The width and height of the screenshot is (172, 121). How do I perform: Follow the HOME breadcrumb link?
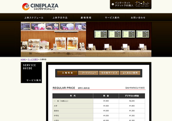[23, 59]
